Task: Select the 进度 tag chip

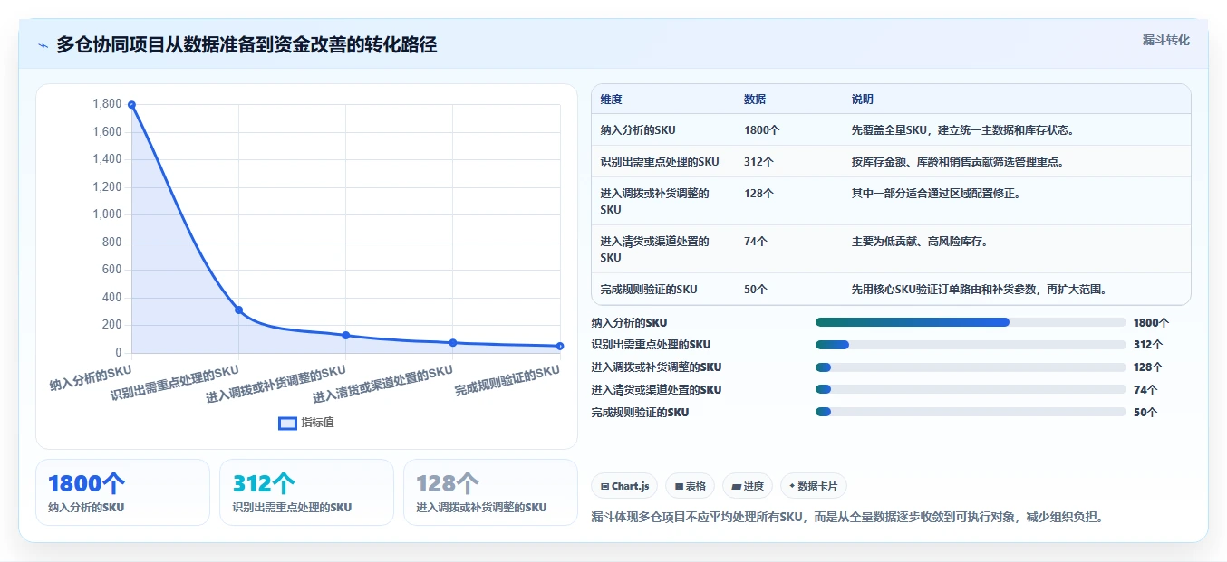Action: tap(748, 486)
